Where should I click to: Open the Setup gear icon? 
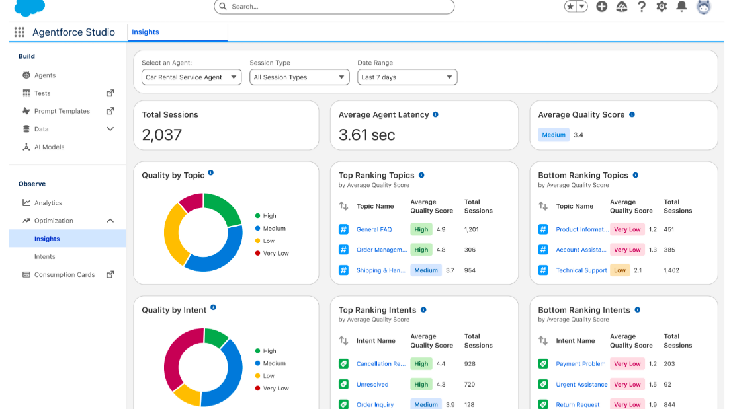(662, 7)
